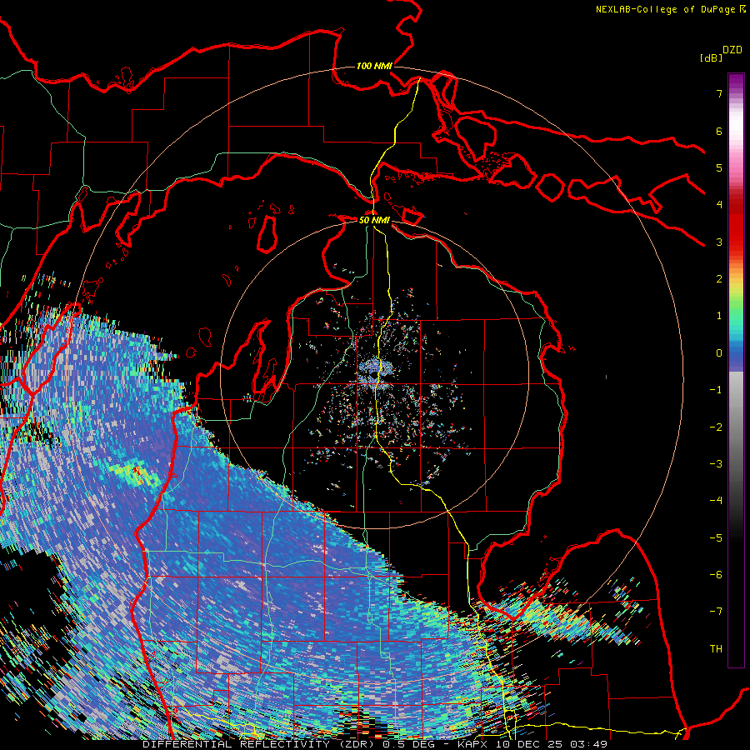This screenshot has height=750, width=750.
Task: Click the "0" value on color scale
Action: [x=719, y=353]
